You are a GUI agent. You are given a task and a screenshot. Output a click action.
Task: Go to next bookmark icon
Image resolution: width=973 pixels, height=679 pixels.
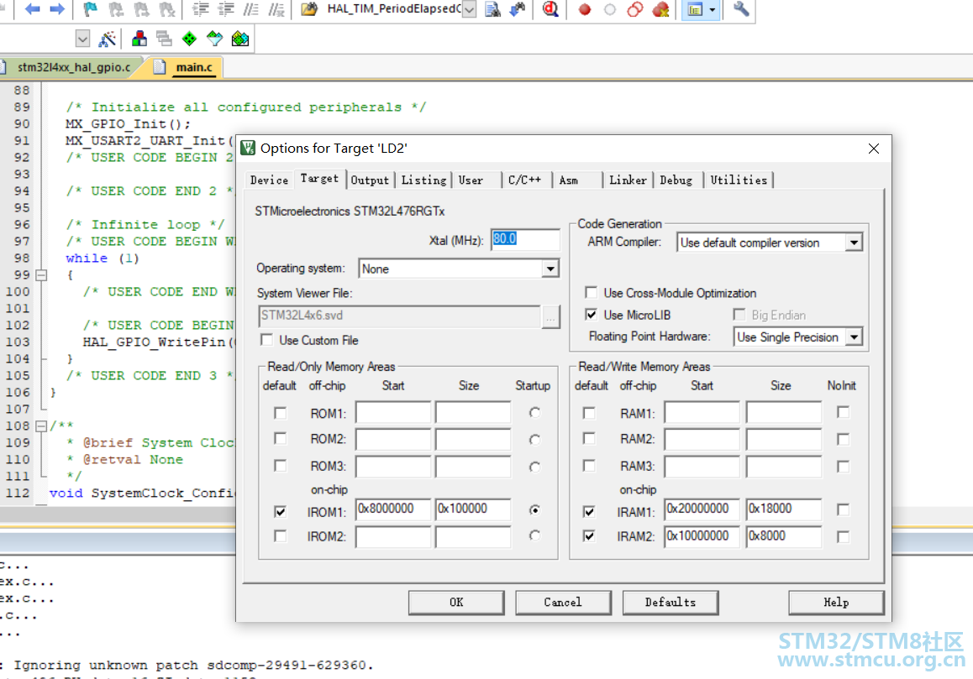tap(141, 9)
